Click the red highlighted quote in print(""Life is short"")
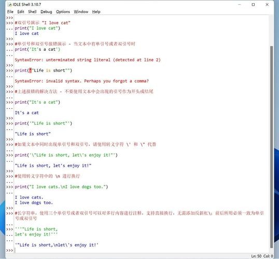The image size is (279, 259). coord(31,70)
